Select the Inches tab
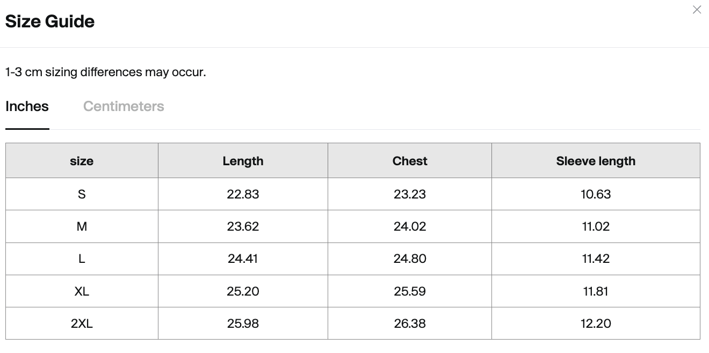Viewport: 709px width, 353px height. [x=27, y=106]
